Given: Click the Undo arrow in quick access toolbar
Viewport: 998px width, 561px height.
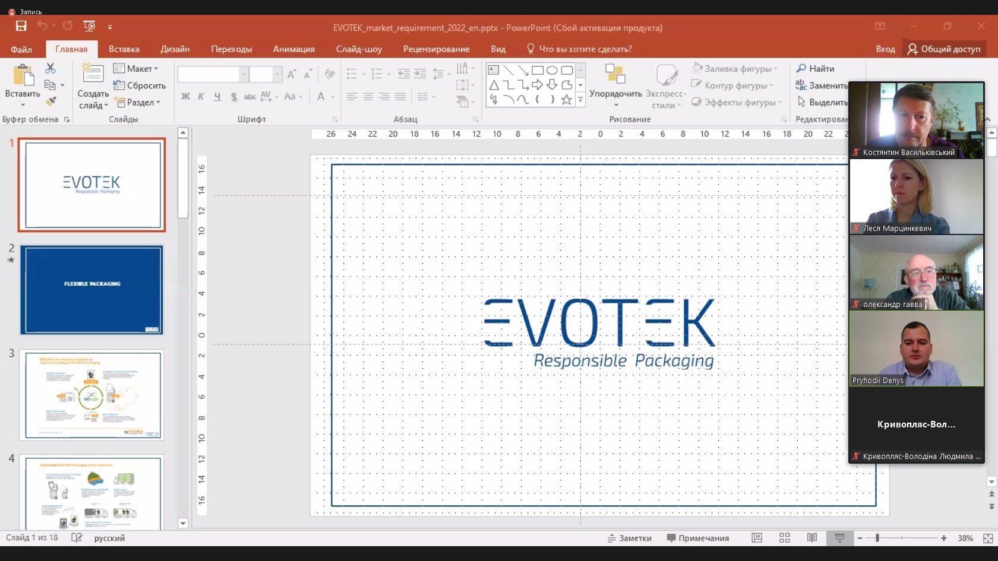Looking at the screenshot, I should [x=42, y=26].
